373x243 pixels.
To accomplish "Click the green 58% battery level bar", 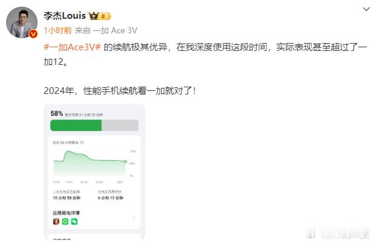I will tap(76, 125).
